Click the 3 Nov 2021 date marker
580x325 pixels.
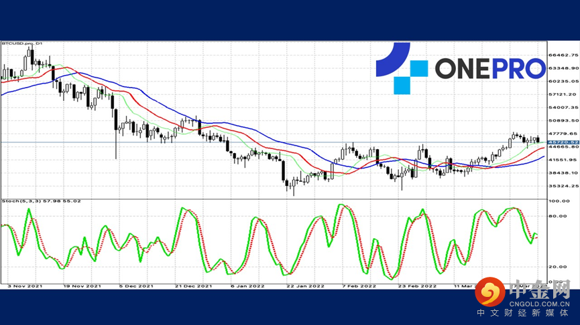(x=27, y=286)
